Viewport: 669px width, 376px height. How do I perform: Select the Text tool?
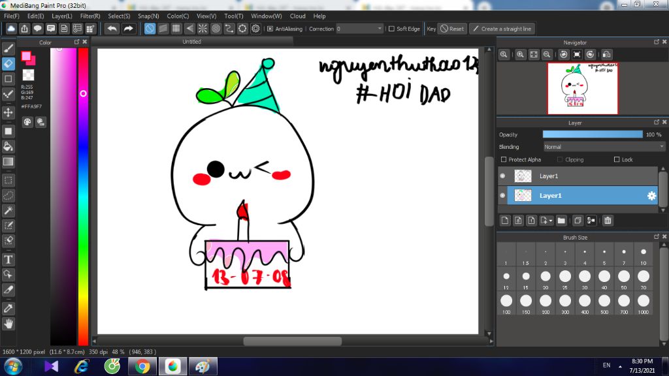(8, 260)
